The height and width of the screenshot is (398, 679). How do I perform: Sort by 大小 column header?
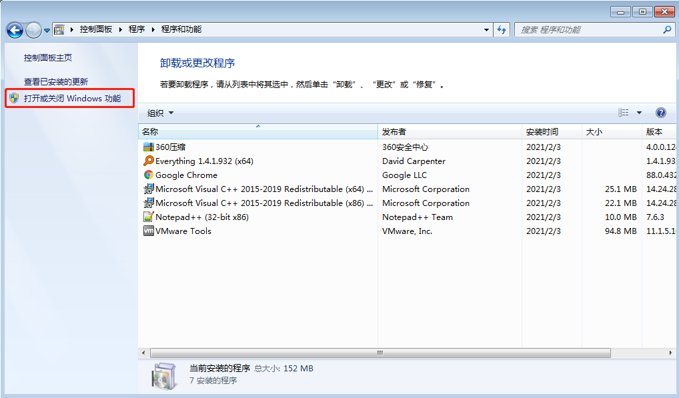click(x=612, y=131)
